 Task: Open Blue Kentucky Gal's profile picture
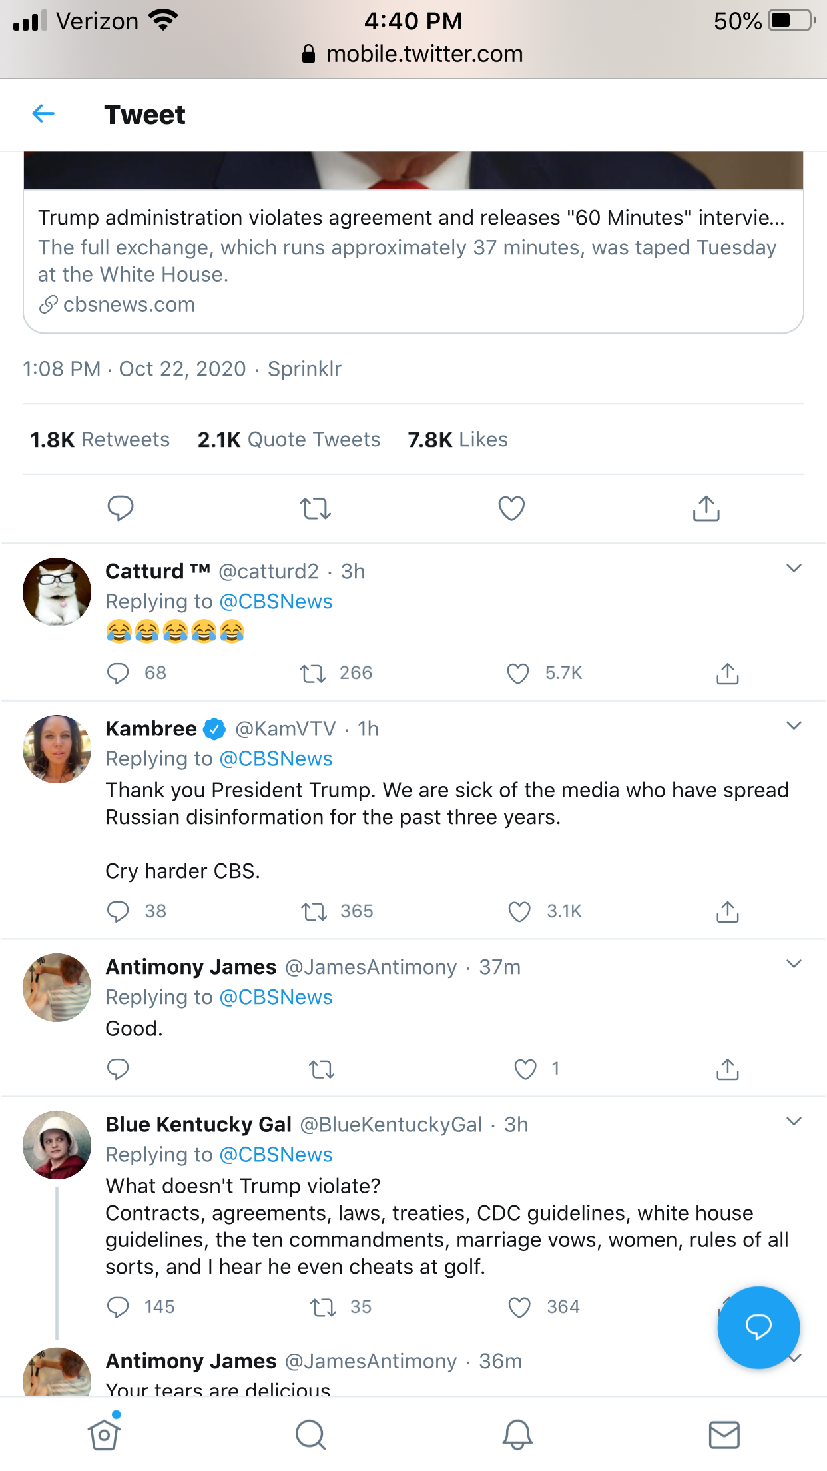[x=57, y=1145]
